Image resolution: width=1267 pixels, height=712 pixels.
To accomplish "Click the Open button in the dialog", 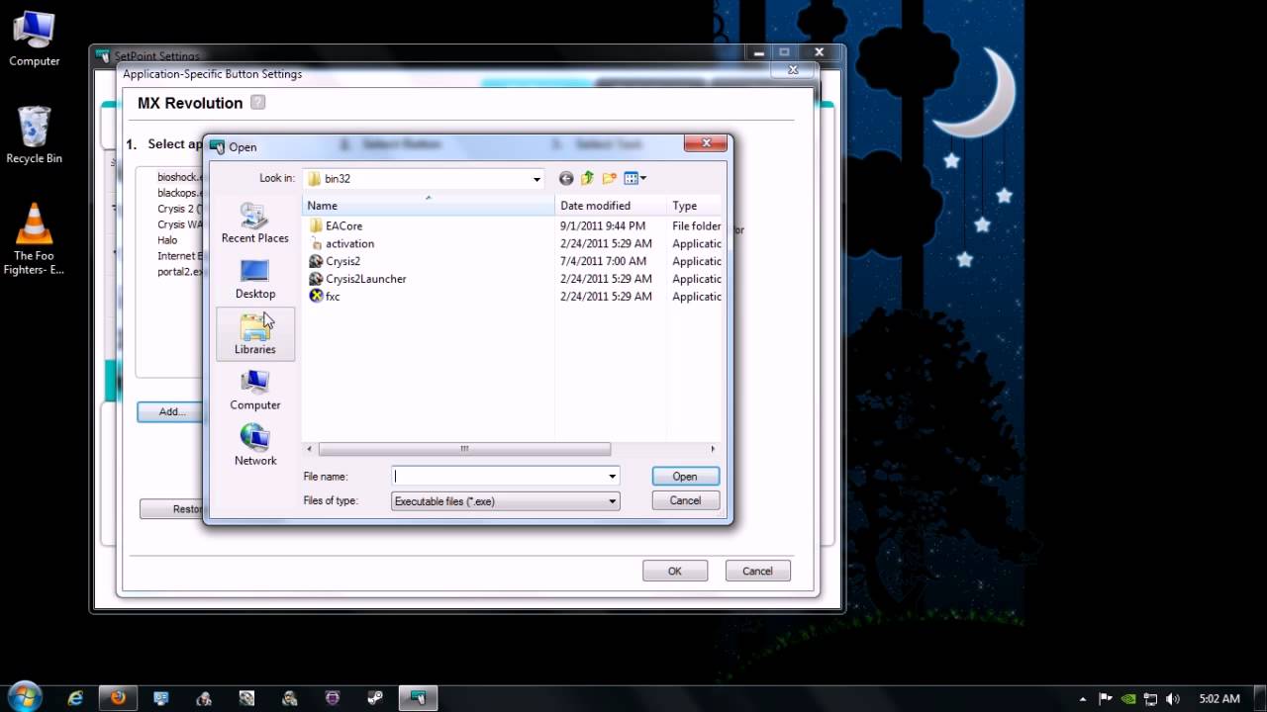I will point(685,477).
